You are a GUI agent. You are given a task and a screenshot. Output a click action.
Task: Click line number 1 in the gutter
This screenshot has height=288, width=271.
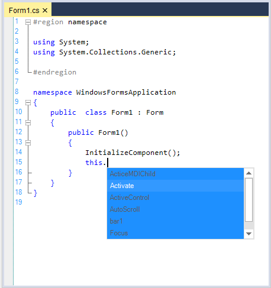click(17, 21)
